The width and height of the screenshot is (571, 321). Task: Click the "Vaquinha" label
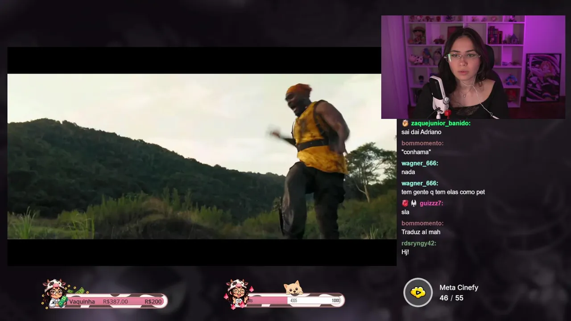point(82,302)
